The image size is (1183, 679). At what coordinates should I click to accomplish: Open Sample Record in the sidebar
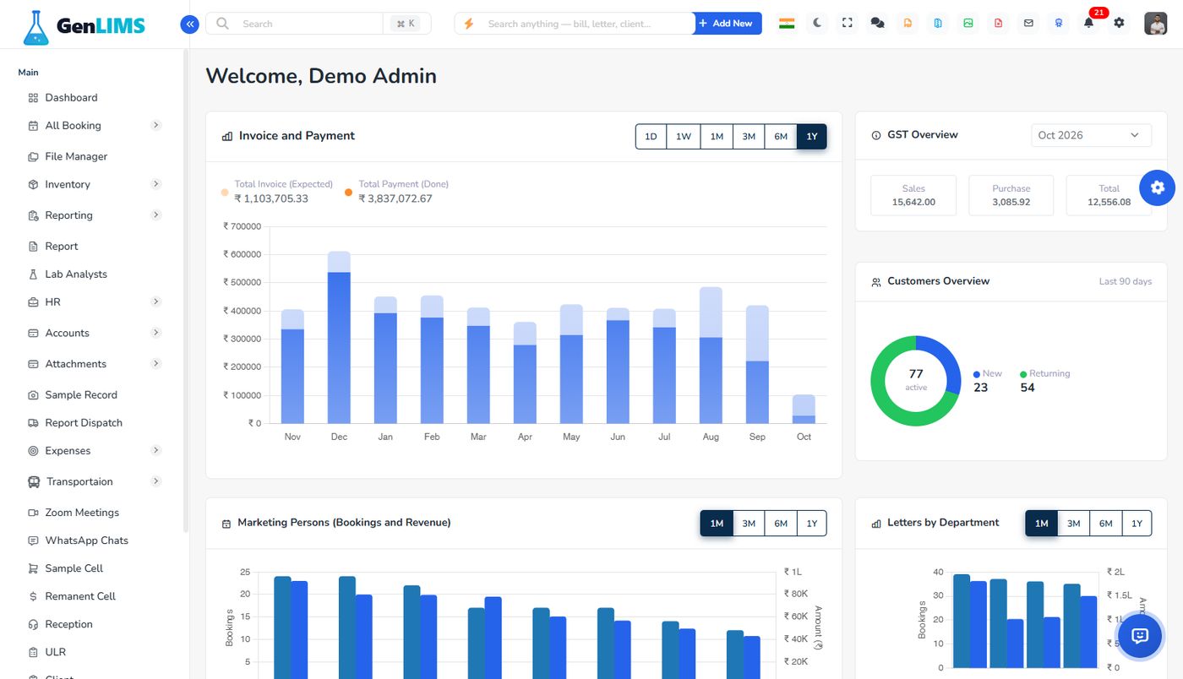click(x=81, y=394)
